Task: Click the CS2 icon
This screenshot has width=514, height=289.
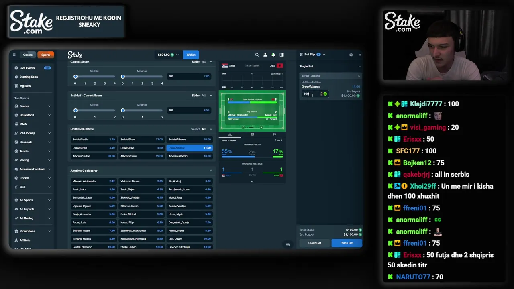Action: (x=16, y=187)
